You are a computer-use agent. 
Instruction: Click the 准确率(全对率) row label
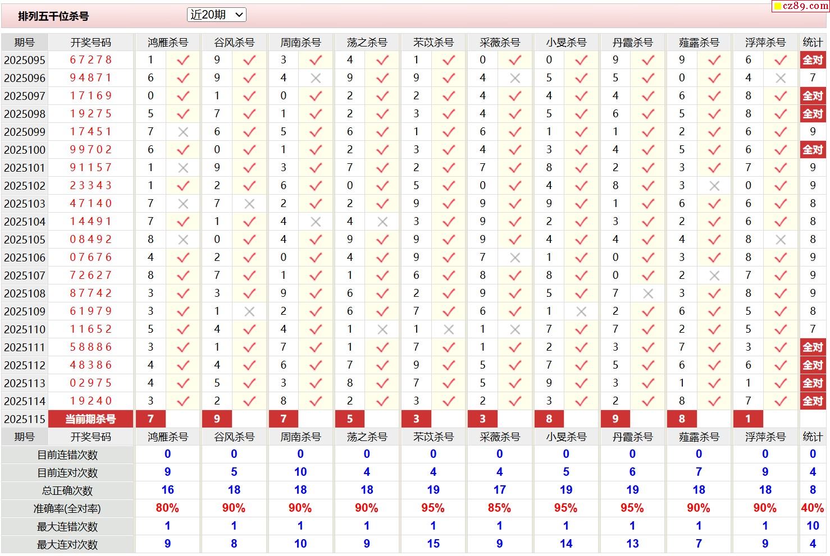point(67,509)
